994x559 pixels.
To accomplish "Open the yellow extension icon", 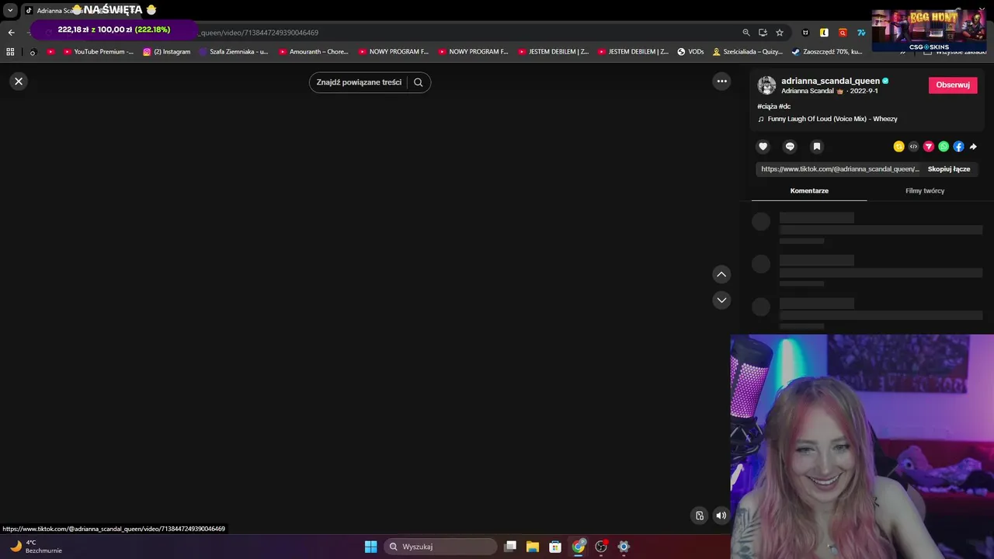I will [824, 33].
